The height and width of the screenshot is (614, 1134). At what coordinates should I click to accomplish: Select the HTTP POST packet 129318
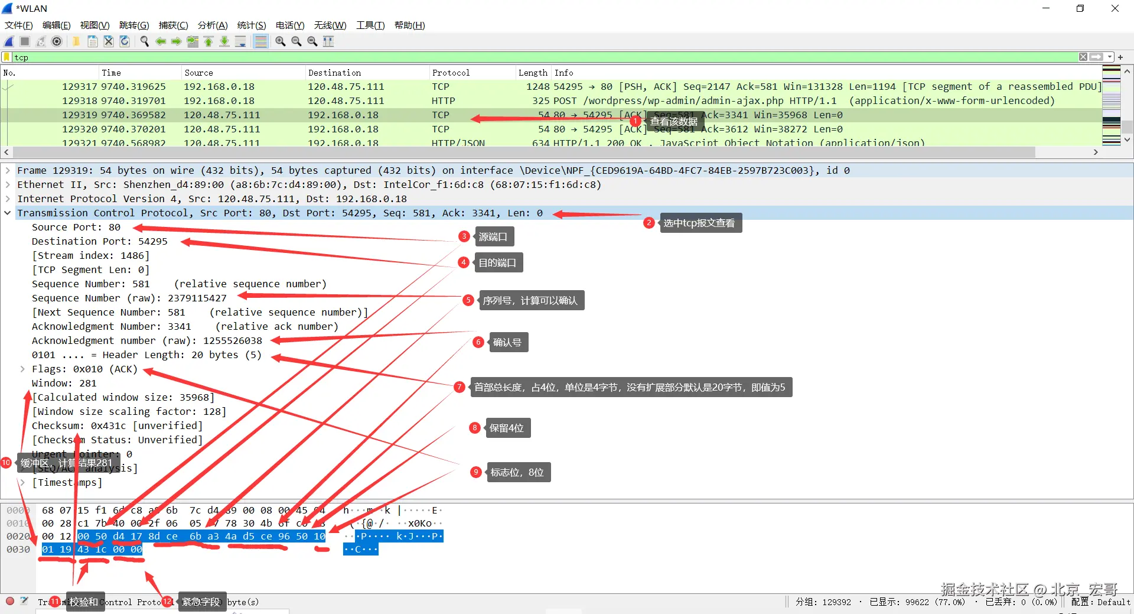click(551, 100)
